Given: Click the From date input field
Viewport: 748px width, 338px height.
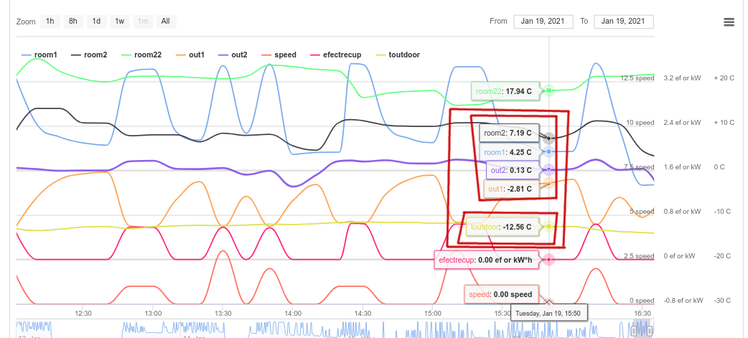Looking at the screenshot, I should click(543, 22).
